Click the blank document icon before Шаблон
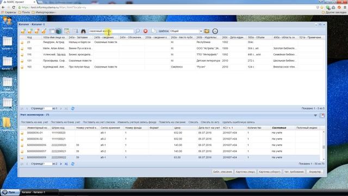Image resolution: width=348 pixels, height=196 pixels. (153, 31)
